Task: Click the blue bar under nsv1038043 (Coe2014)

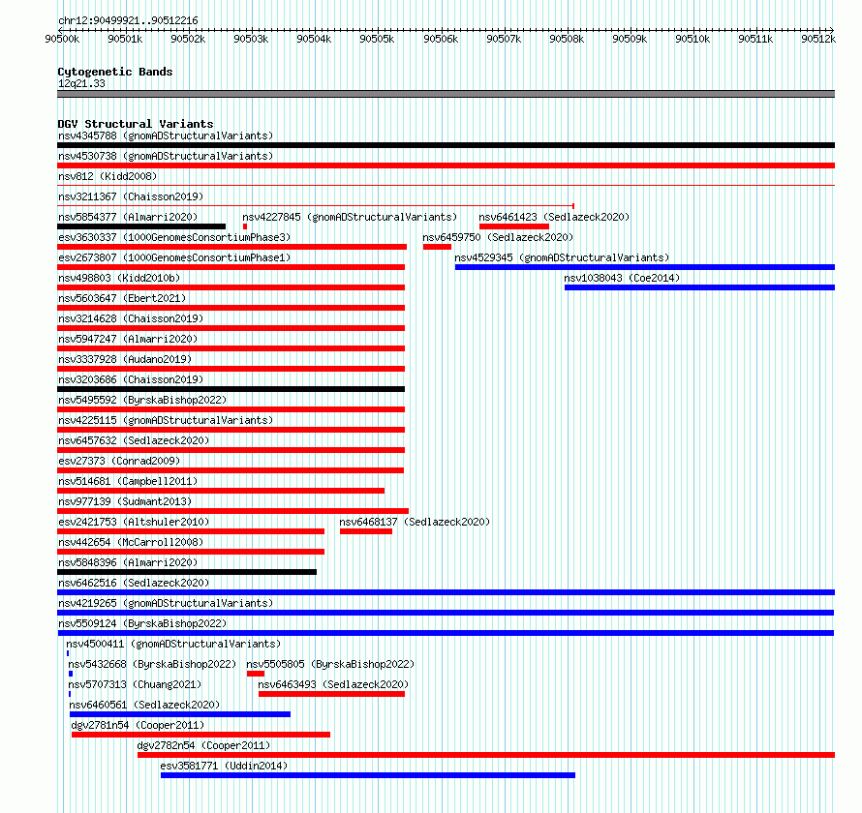Action: click(x=700, y=287)
